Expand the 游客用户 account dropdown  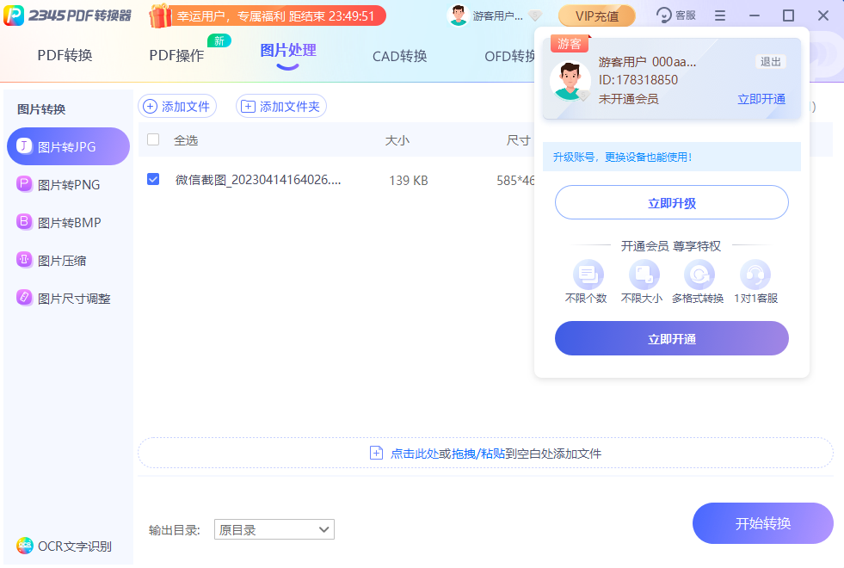coord(497,15)
